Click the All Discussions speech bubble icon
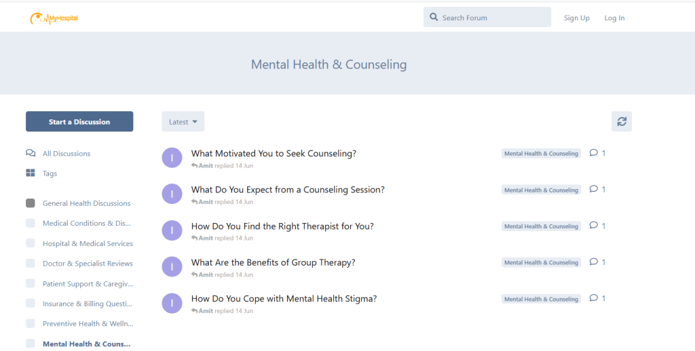The image size is (695, 351). [x=31, y=154]
